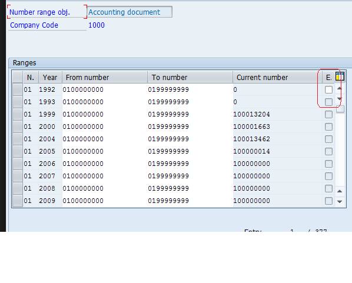This screenshot has width=352, height=283.
Task: Click From number field for year 2006
Action: (x=105, y=164)
